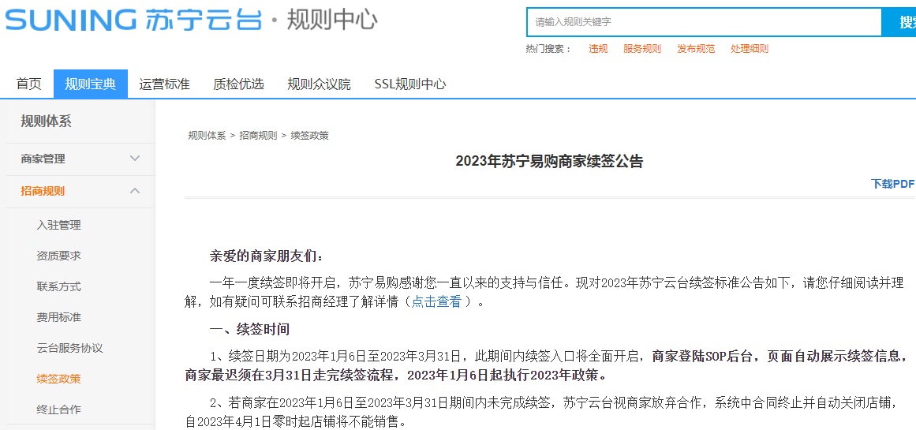This screenshot has height=430, width=916.
Task: Focus the rule keyword search field
Action: point(704,22)
